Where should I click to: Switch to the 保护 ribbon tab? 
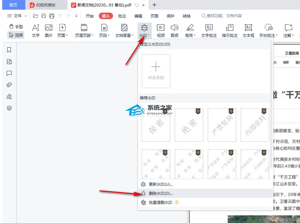coord(170,16)
